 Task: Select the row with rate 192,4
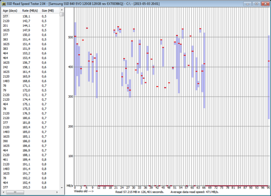point(30,183)
